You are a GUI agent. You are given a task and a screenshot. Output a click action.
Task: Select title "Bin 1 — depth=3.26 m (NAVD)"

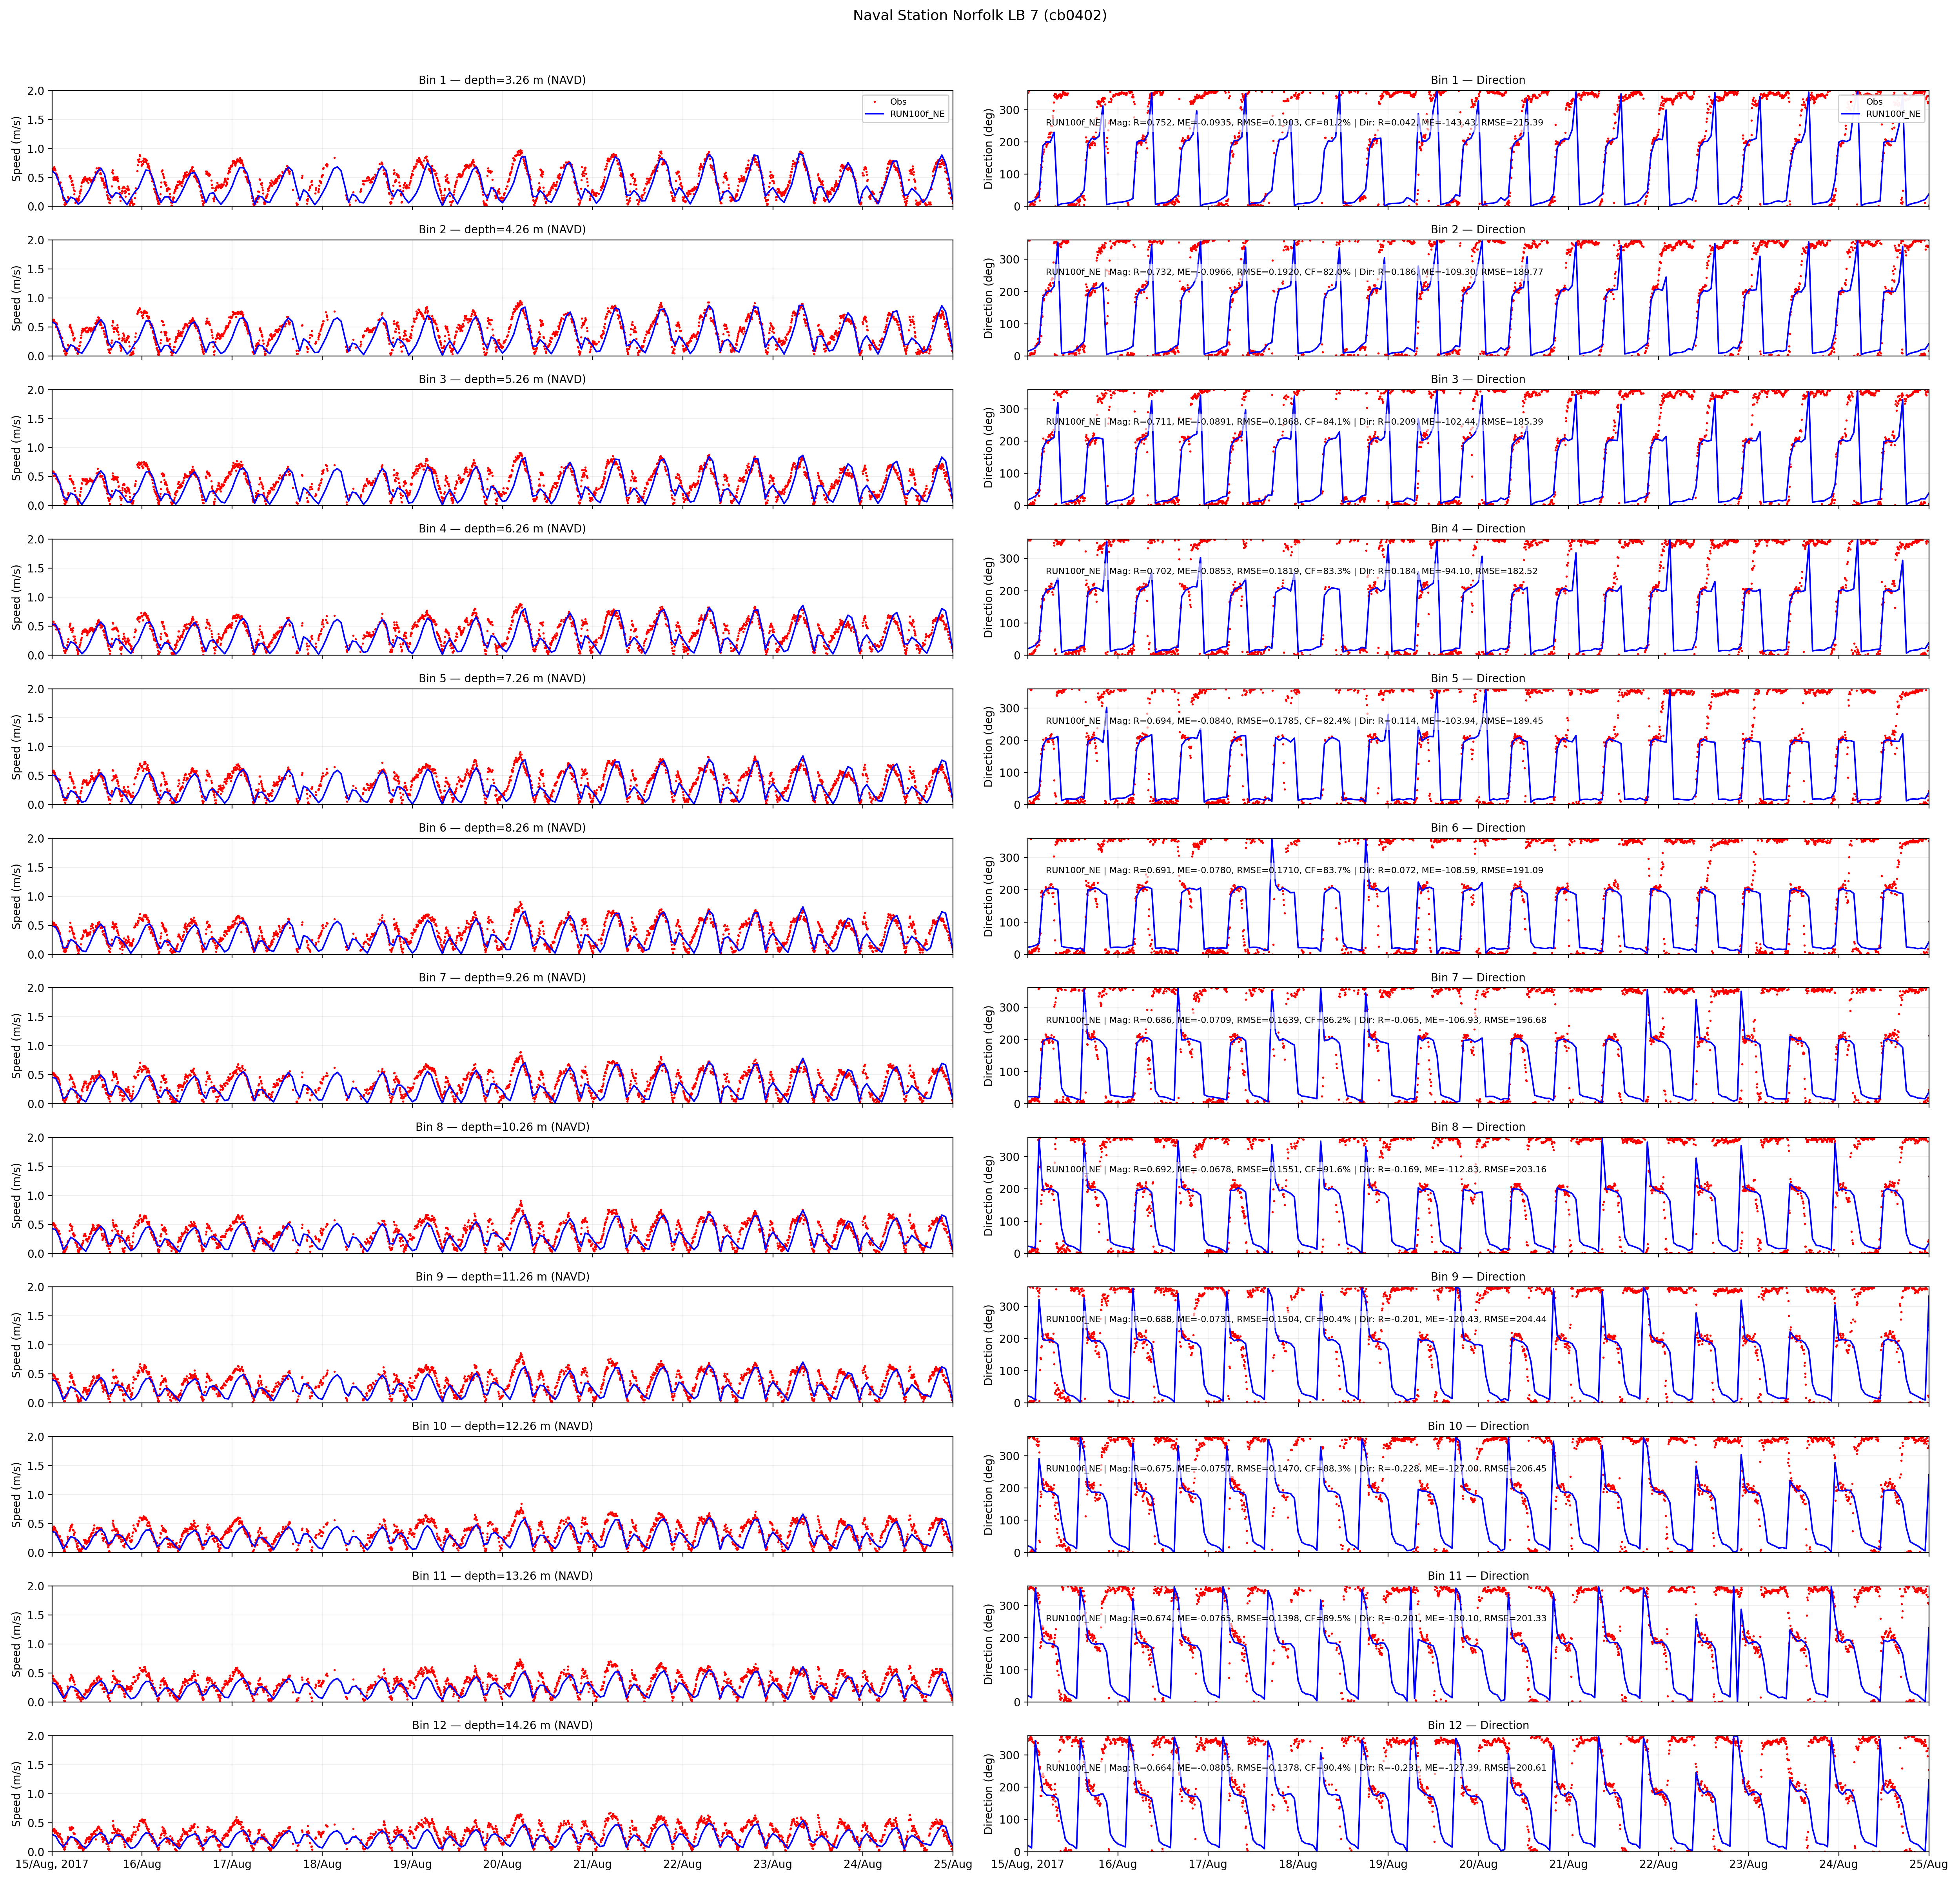502,80
